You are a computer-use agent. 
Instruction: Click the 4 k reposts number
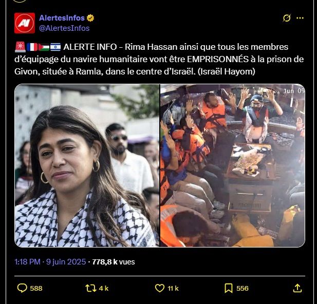pos(104,288)
